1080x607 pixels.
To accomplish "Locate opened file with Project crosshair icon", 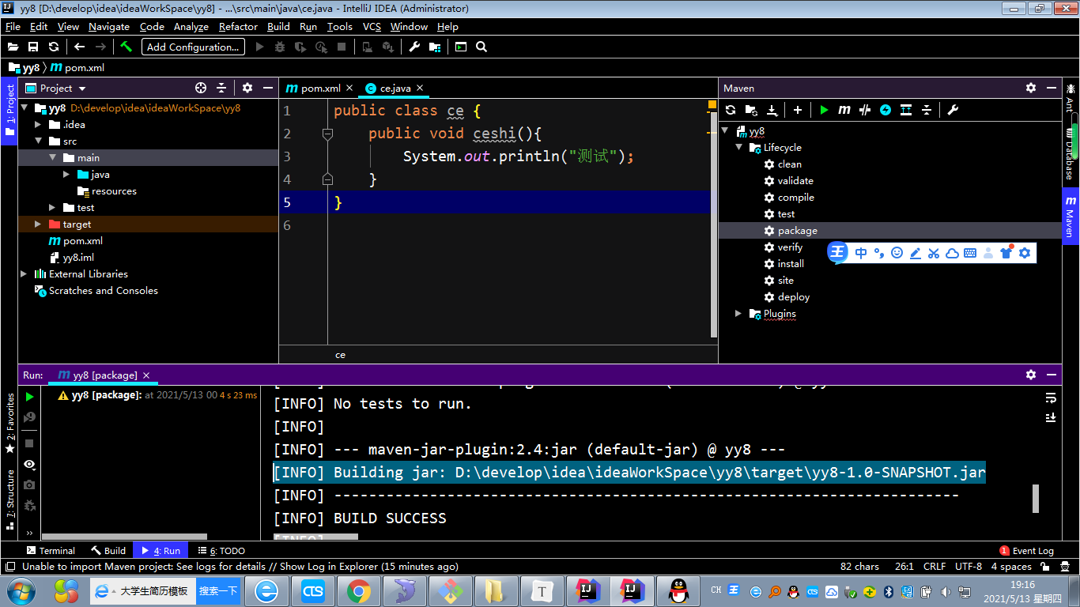I will tap(201, 88).
